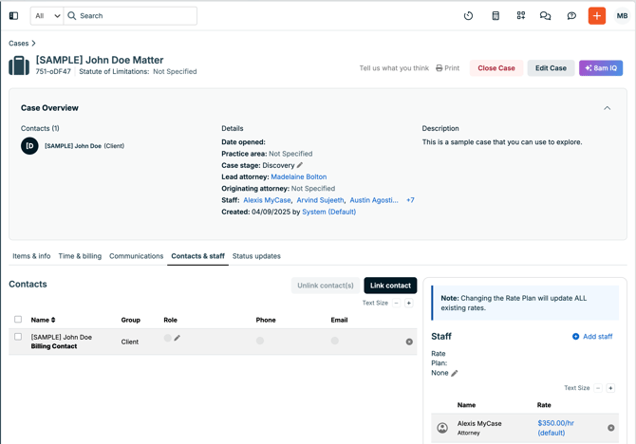Open the All search filter dropdown
The width and height of the screenshot is (636, 444).
[x=47, y=16]
